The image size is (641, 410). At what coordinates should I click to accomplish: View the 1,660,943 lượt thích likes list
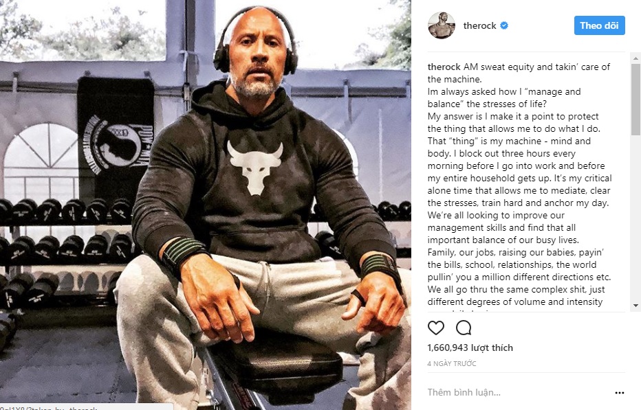coord(470,348)
